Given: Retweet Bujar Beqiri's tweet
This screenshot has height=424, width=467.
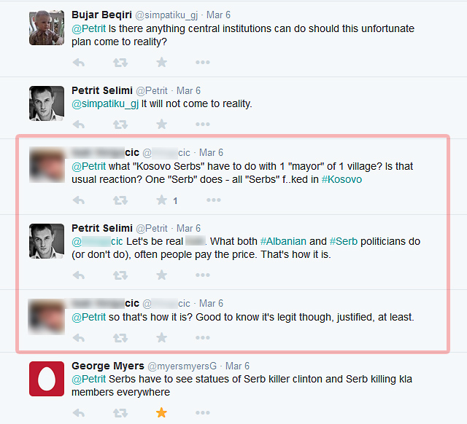Looking at the screenshot, I should click(120, 63).
